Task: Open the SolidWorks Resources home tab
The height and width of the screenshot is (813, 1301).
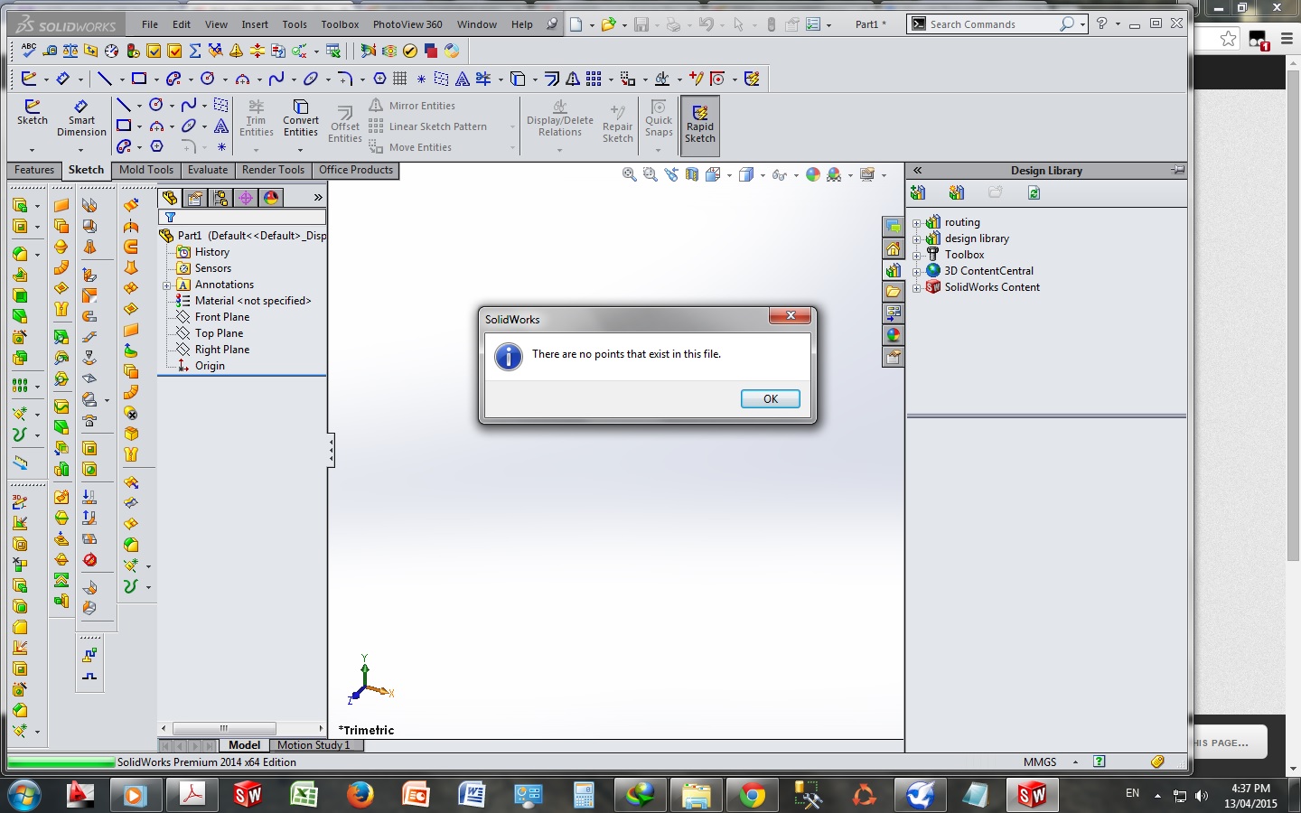Action: point(893,248)
